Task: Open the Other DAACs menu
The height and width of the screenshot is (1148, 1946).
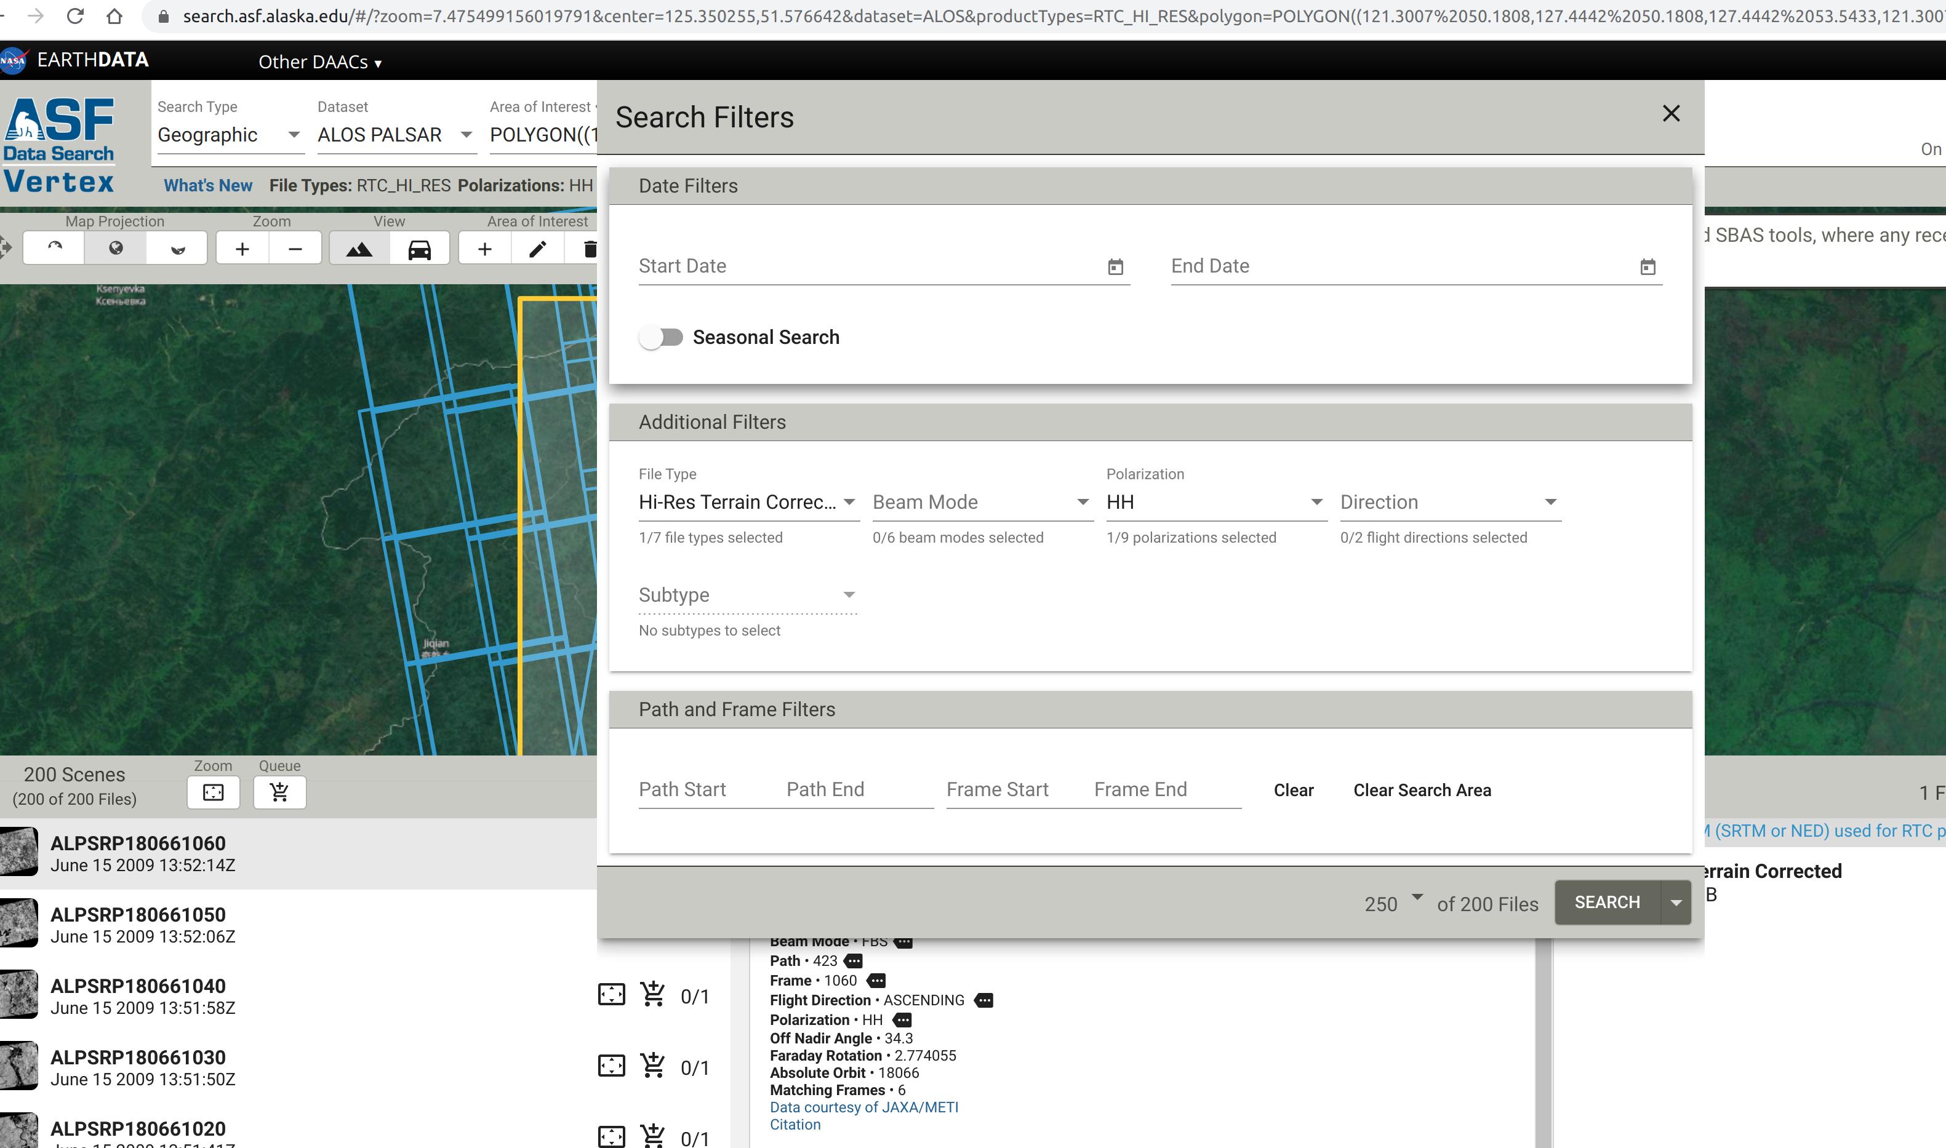Action: pyautogui.click(x=319, y=62)
